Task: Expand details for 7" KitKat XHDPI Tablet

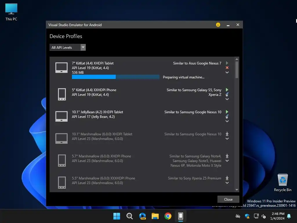Action: tap(227, 72)
